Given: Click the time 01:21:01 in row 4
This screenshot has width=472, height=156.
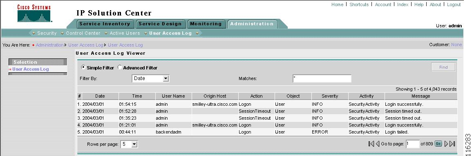Looking at the screenshot, I should [x=128, y=125].
